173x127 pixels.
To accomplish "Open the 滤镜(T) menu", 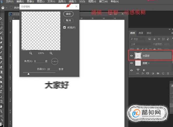I will [72, 2].
